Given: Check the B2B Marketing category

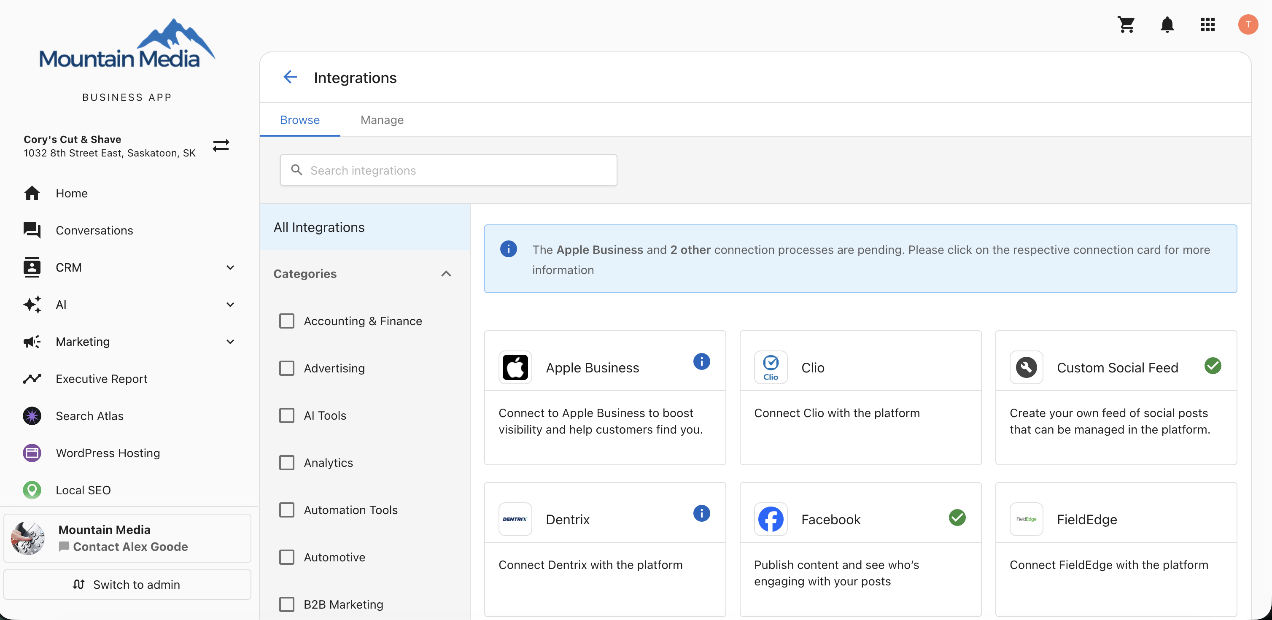Looking at the screenshot, I should coord(286,604).
